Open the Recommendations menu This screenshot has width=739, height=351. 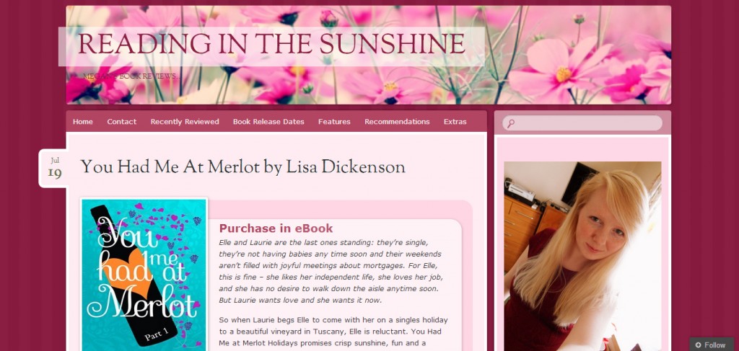[x=397, y=121]
